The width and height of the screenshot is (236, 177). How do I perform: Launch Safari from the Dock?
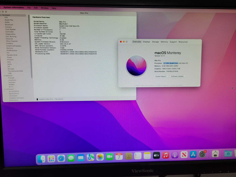pyautogui.click(x=61, y=158)
